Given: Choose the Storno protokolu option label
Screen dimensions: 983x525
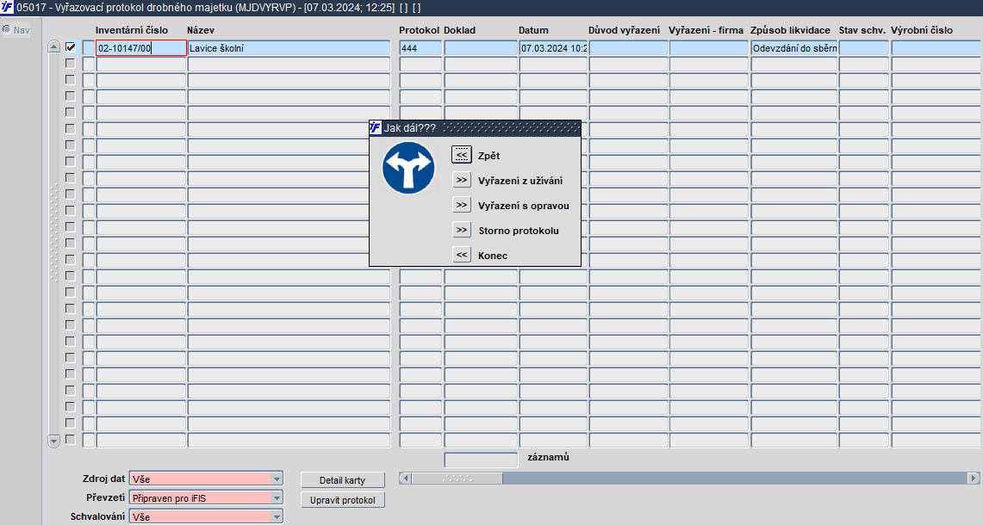Looking at the screenshot, I should (519, 231).
